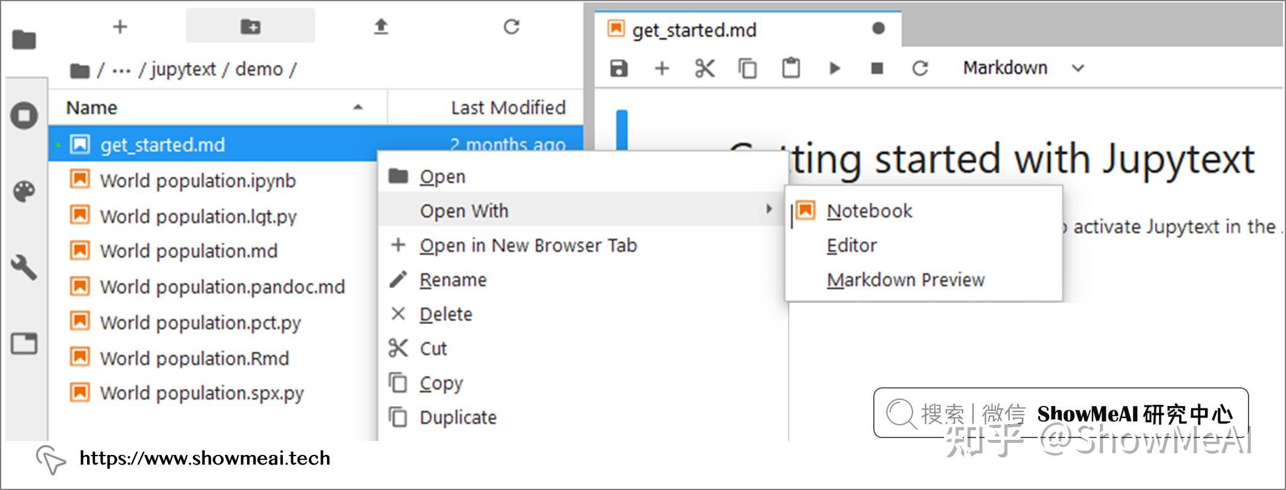1286x490 pixels.
Task: Upload files with the upload arrow
Action: pyautogui.click(x=381, y=27)
